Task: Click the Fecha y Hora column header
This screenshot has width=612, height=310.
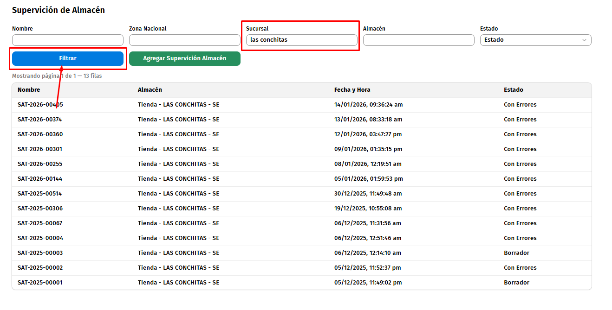Action: point(352,90)
